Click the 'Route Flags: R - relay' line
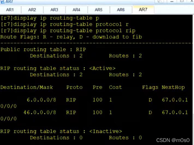This screenshot has width=194, height=145. pos(71,37)
